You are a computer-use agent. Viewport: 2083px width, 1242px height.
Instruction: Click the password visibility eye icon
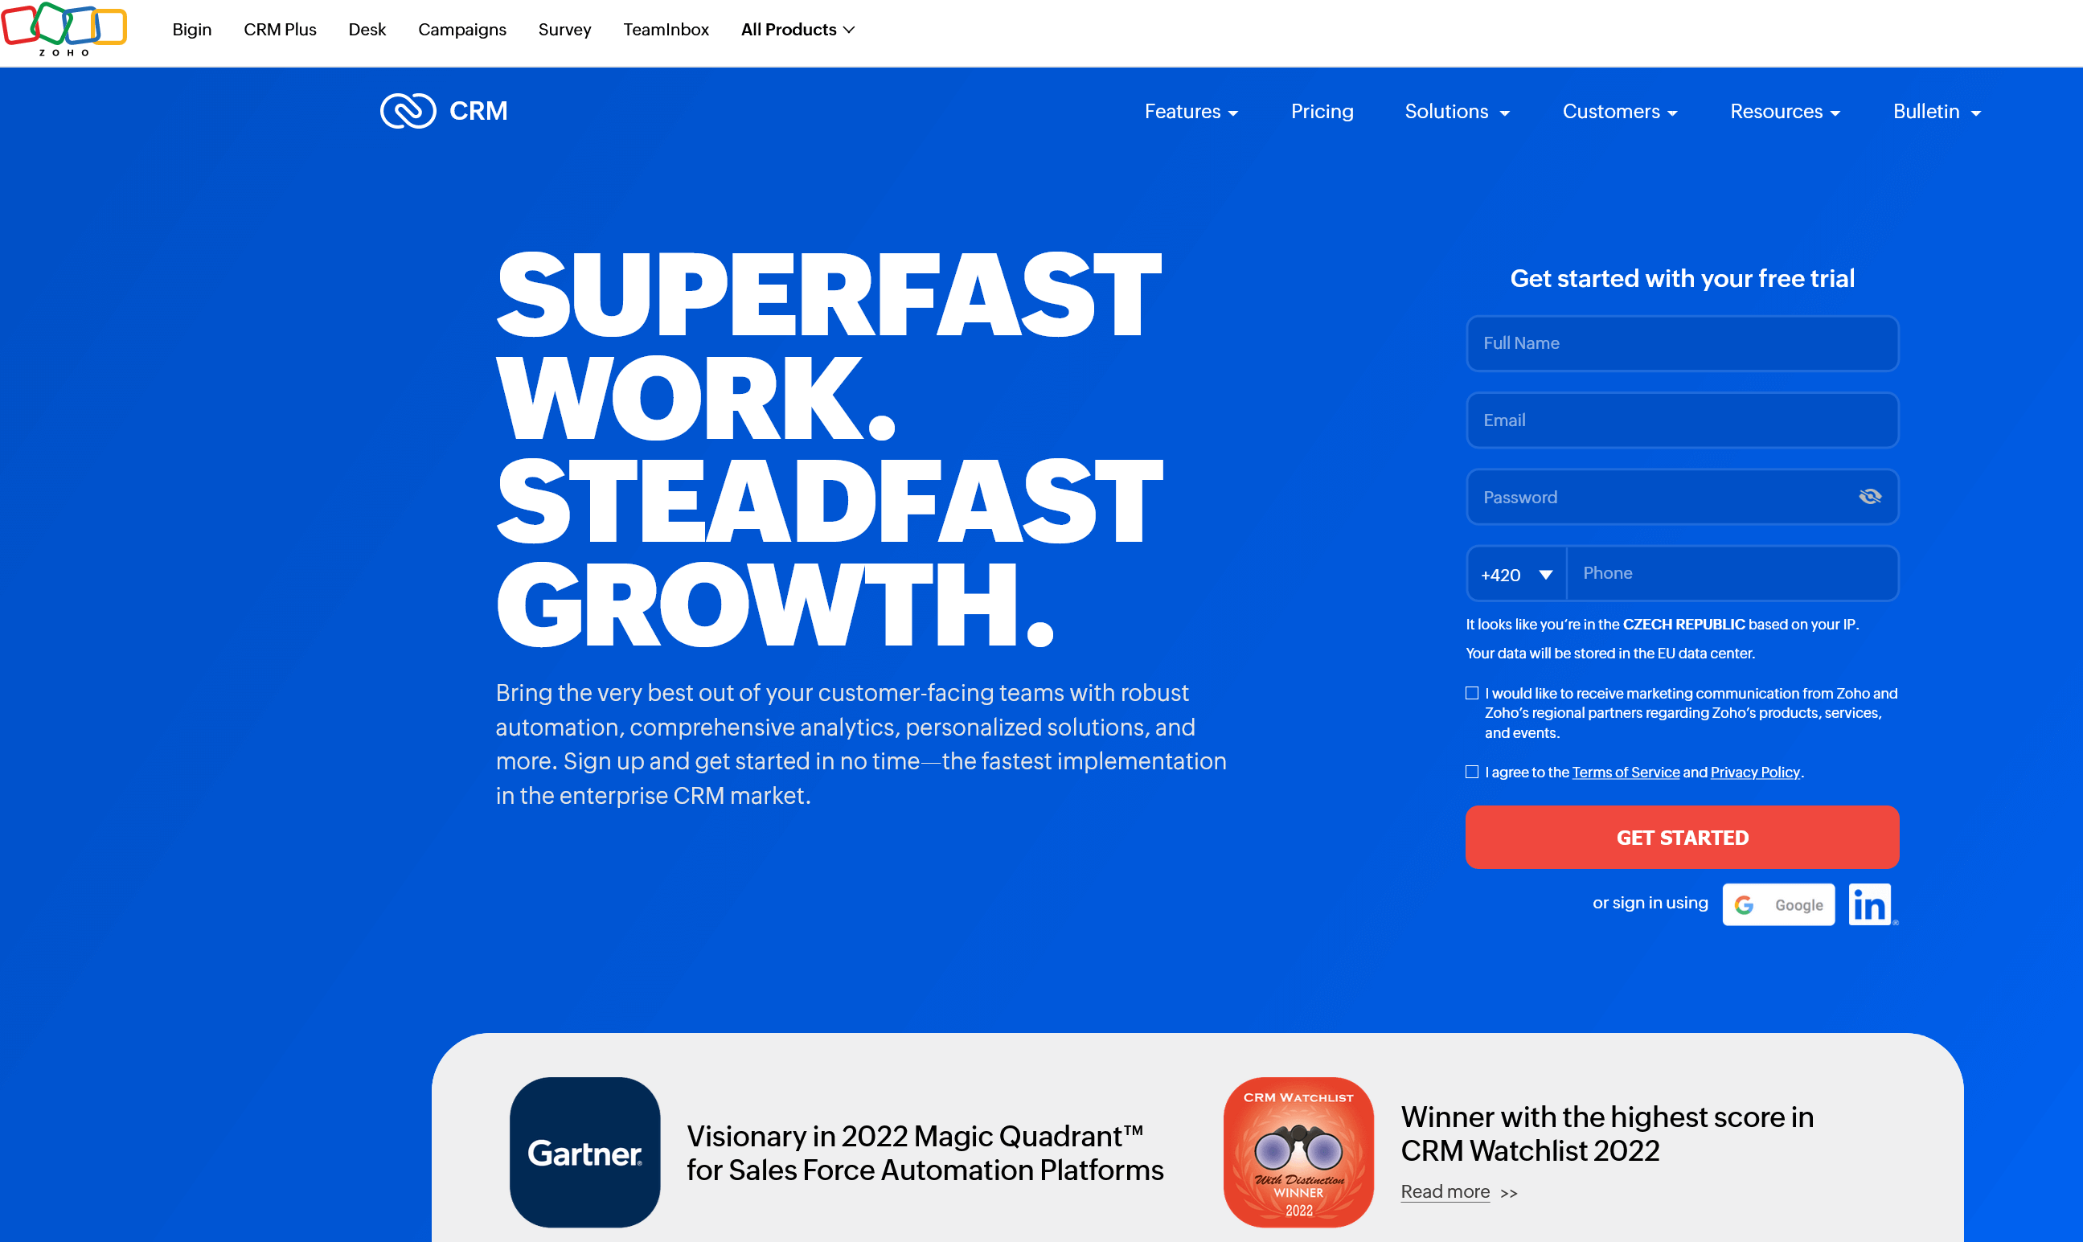click(x=1870, y=497)
